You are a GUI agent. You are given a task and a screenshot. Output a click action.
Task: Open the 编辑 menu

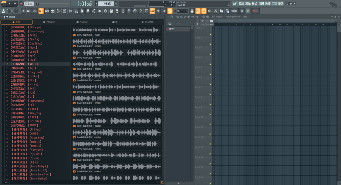pyautogui.click(x=242, y=4)
